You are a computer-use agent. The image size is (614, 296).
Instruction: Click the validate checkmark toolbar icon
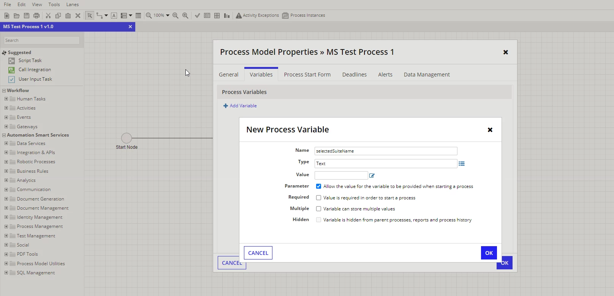(x=197, y=16)
